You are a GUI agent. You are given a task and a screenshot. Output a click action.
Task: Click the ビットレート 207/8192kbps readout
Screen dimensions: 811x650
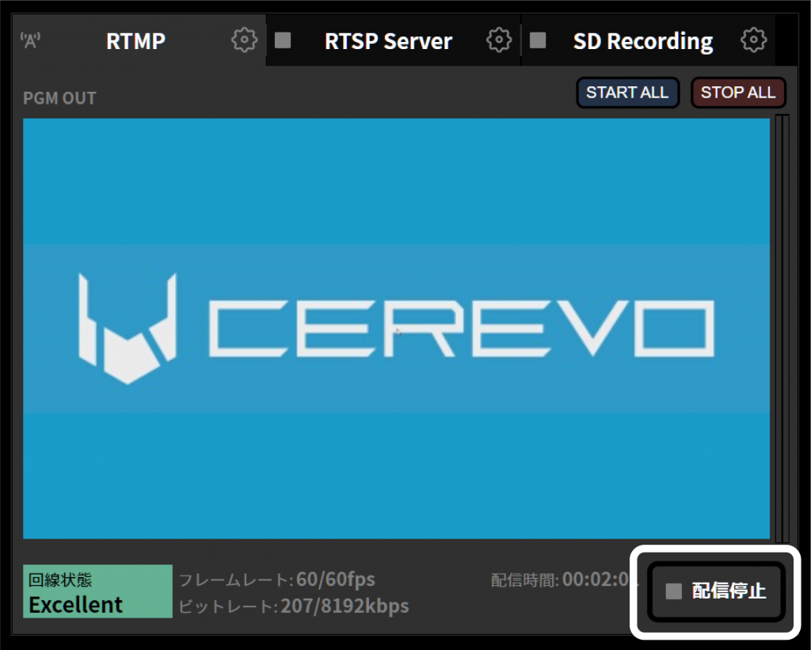293,606
